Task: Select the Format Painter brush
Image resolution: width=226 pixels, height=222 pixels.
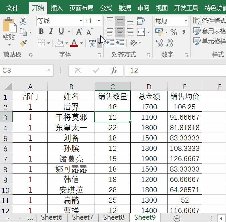Action: [x=23, y=43]
